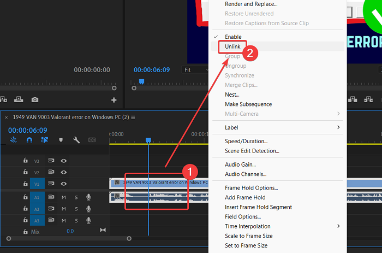Hide track V3 output eye
Image resolution: width=382 pixels, height=253 pixels.
pyautogui.click(x=64, y=161)
